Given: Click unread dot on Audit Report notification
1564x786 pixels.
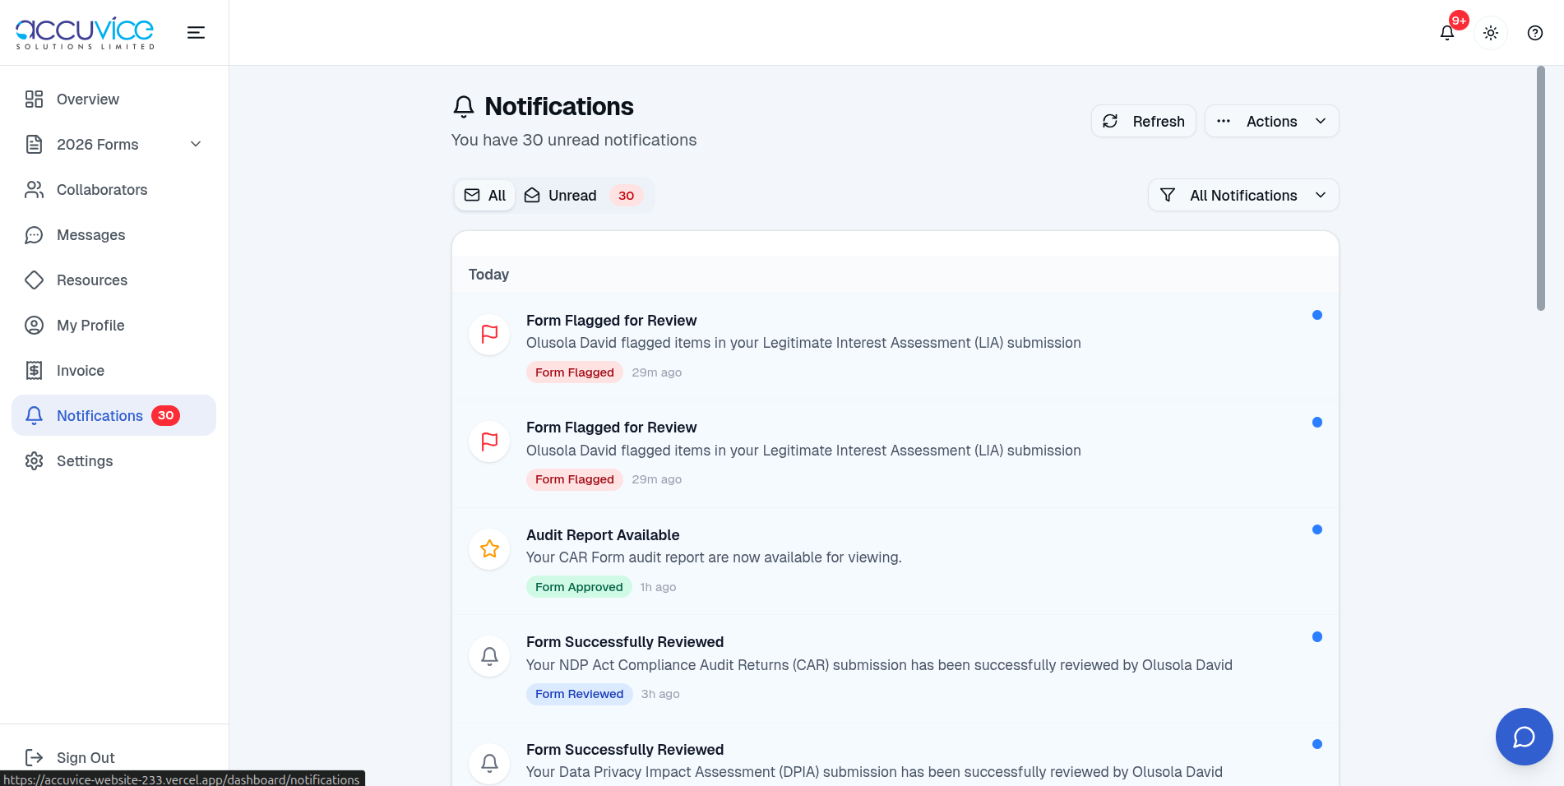Looking at the screenshot, I should point(1316,529).
